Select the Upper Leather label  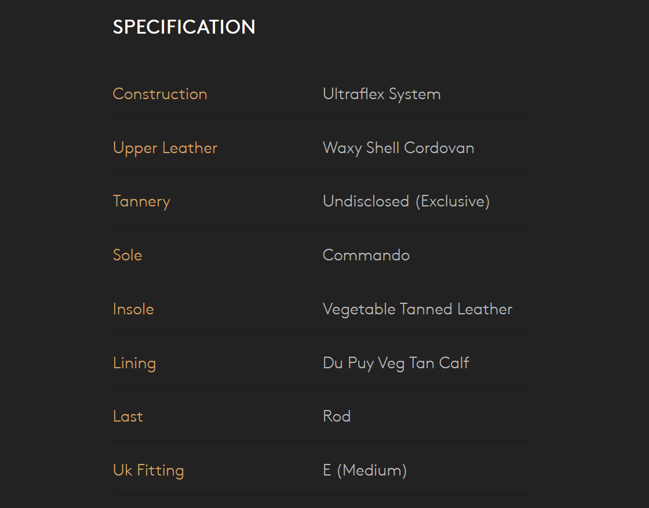pos(165,148)
